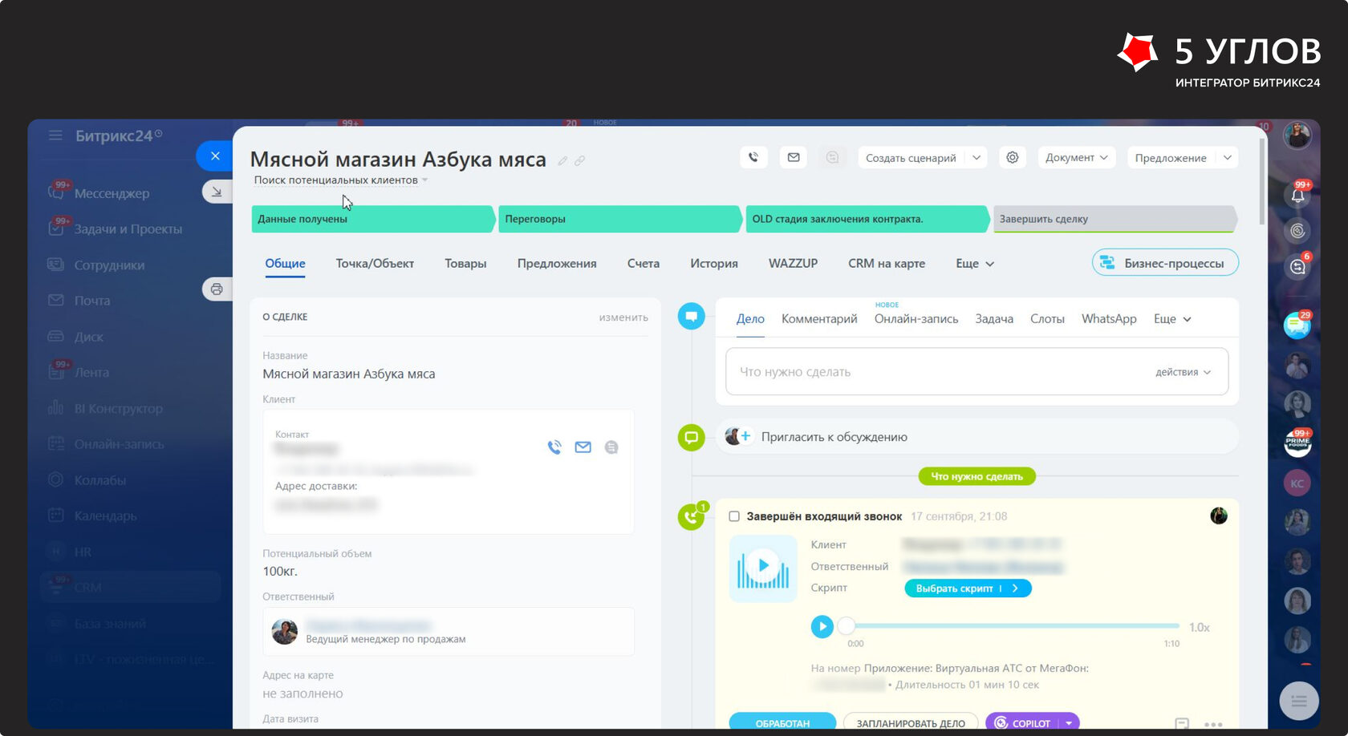Click the Бизнес-процессы button
This screenshot has width=1348, height=736.
[1165, 263]
